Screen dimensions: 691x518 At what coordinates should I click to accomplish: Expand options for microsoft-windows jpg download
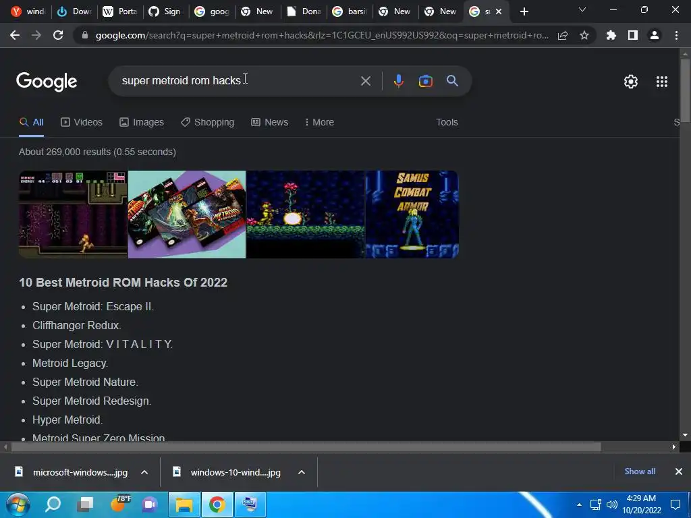pos(144,472)
